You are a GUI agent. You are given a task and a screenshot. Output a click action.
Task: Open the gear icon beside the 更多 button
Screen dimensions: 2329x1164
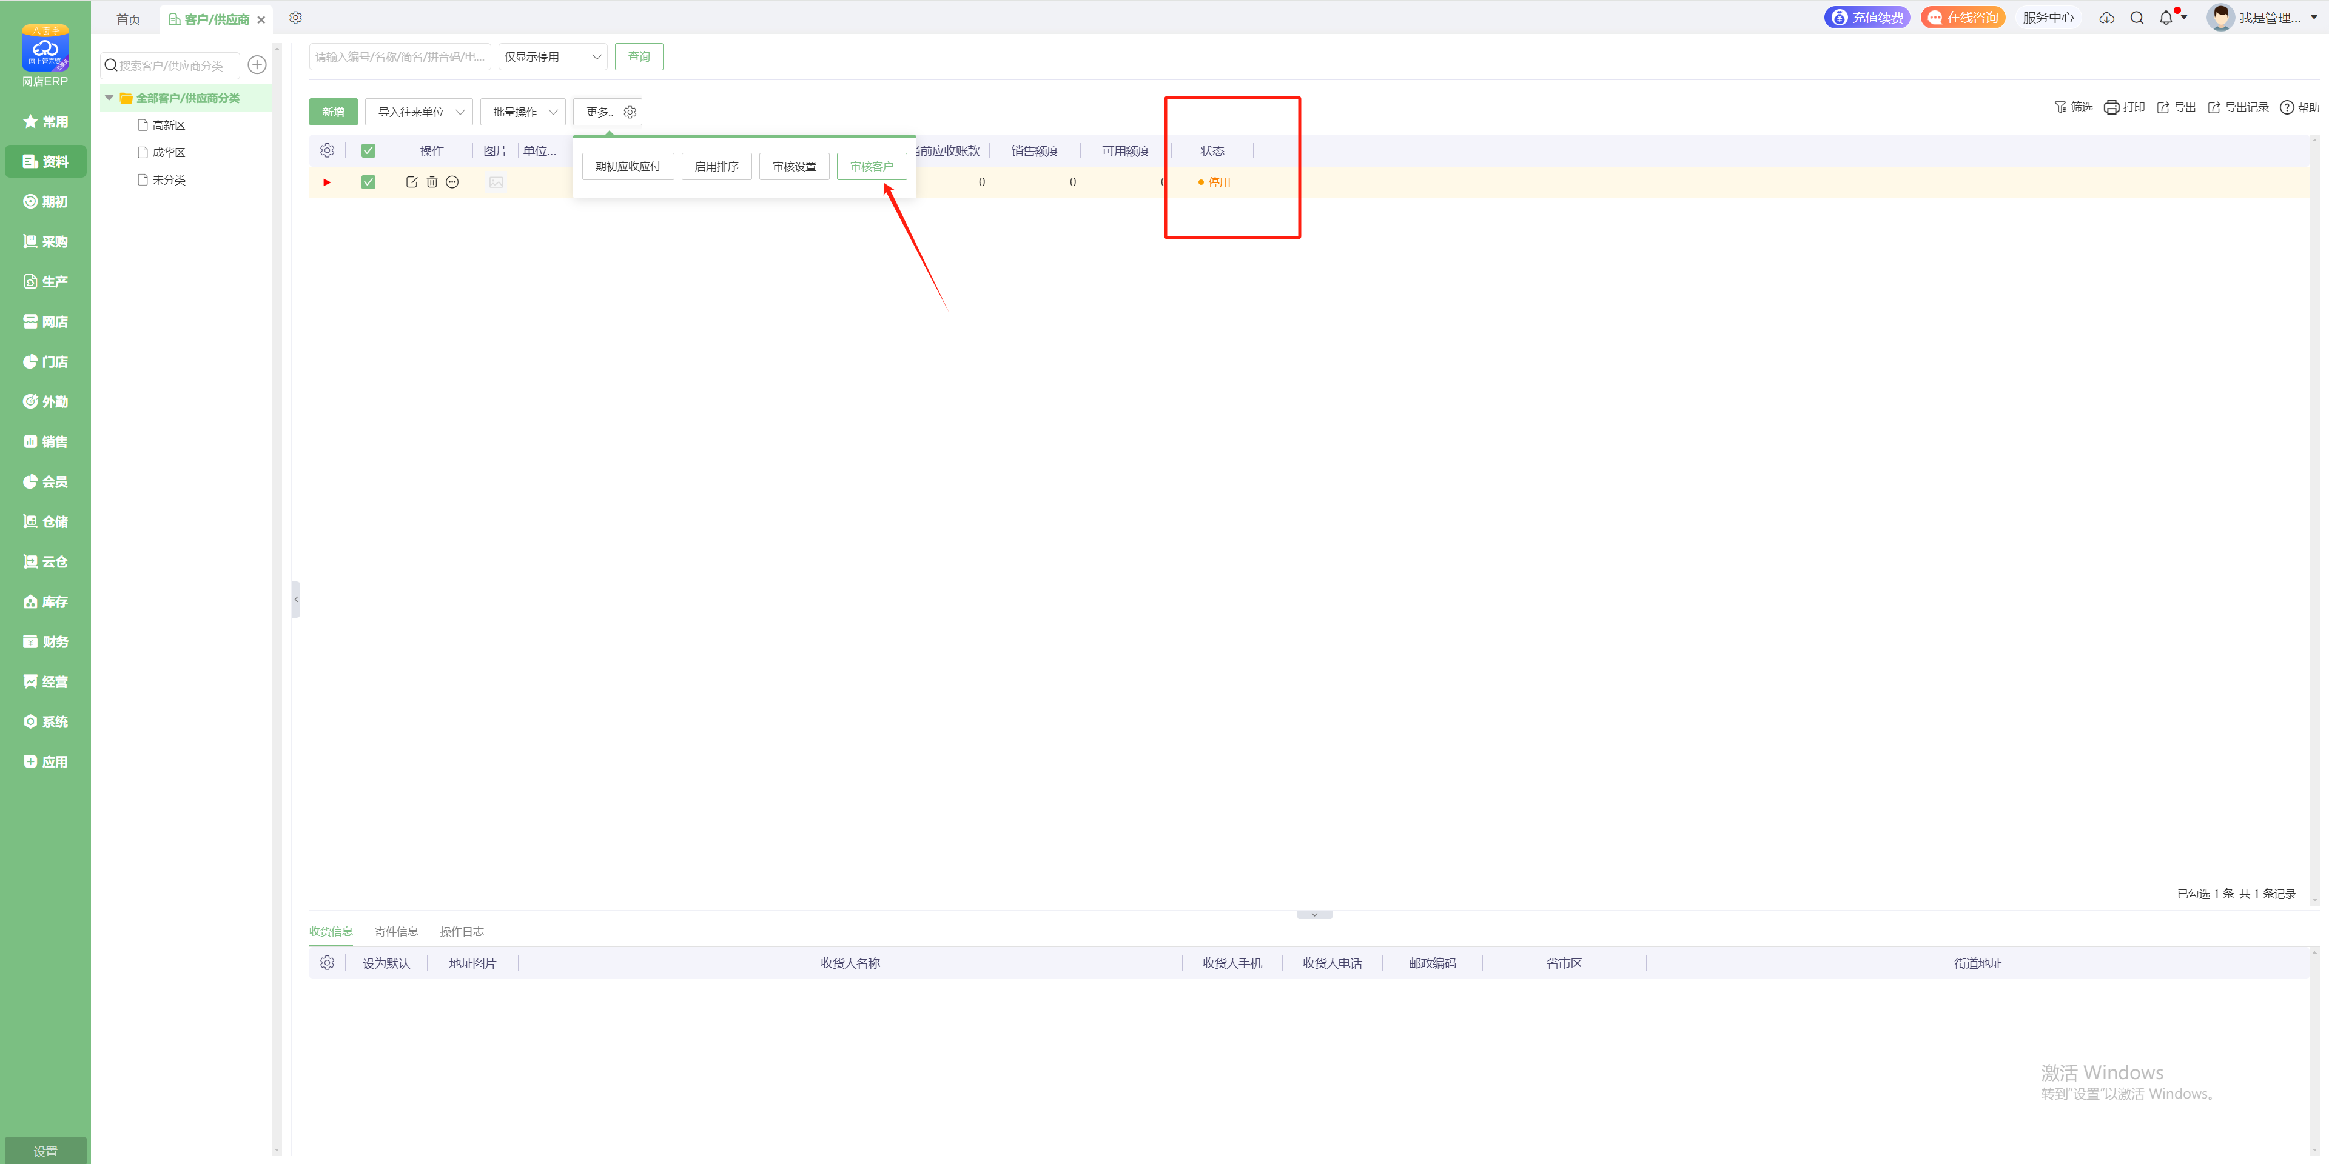pos(630,112)
